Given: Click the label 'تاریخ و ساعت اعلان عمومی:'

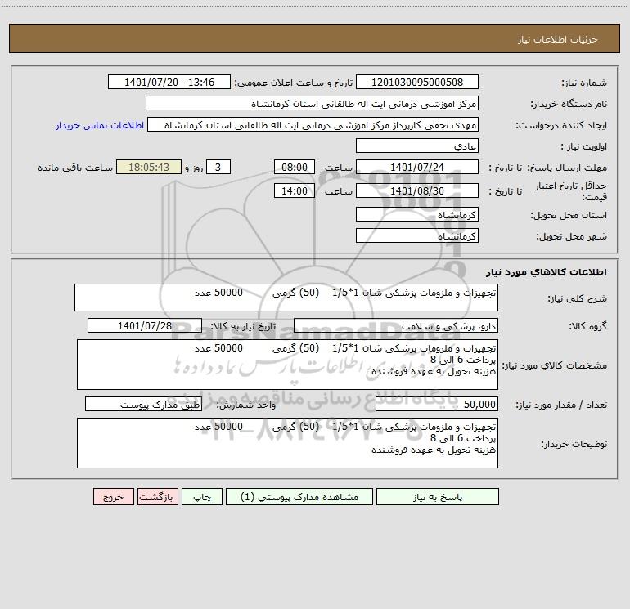Looking at the screenshot, I should [x=293, y=83].
